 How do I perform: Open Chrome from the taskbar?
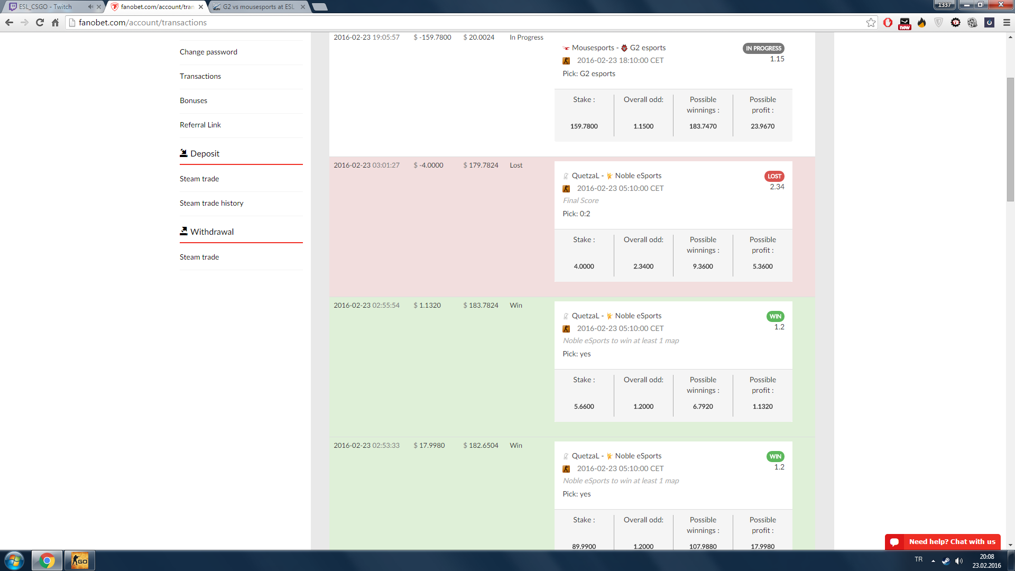point(47,560)
